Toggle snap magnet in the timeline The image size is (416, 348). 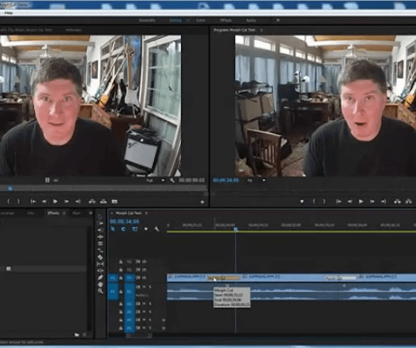pos(124,229)
